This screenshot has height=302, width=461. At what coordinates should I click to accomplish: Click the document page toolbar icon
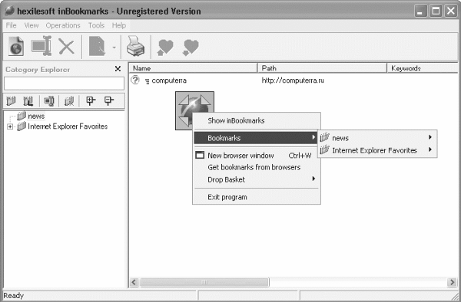coord(97,46)
